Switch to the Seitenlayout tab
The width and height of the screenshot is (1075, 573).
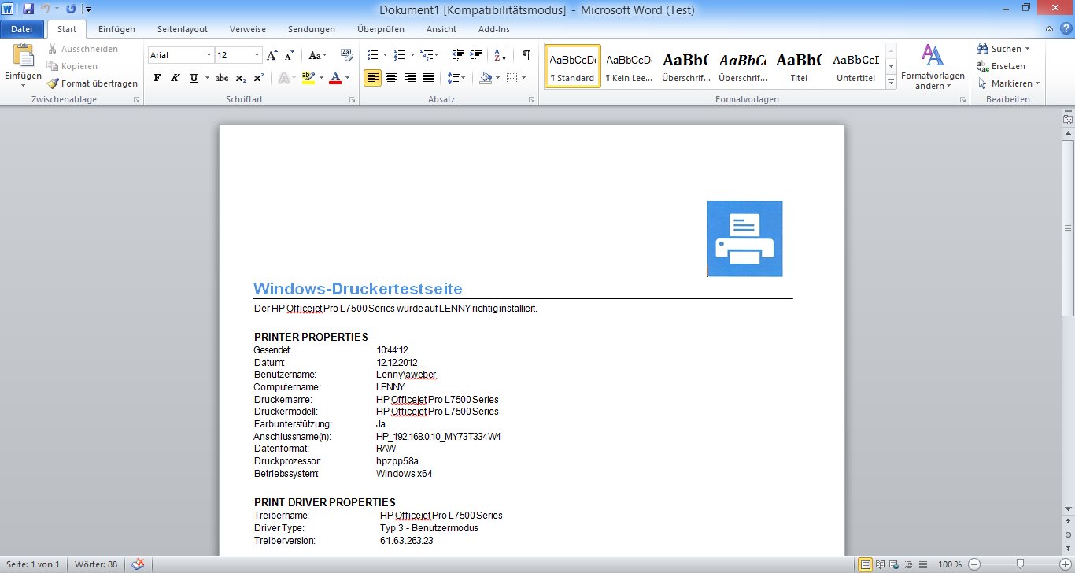coord(182,29)
